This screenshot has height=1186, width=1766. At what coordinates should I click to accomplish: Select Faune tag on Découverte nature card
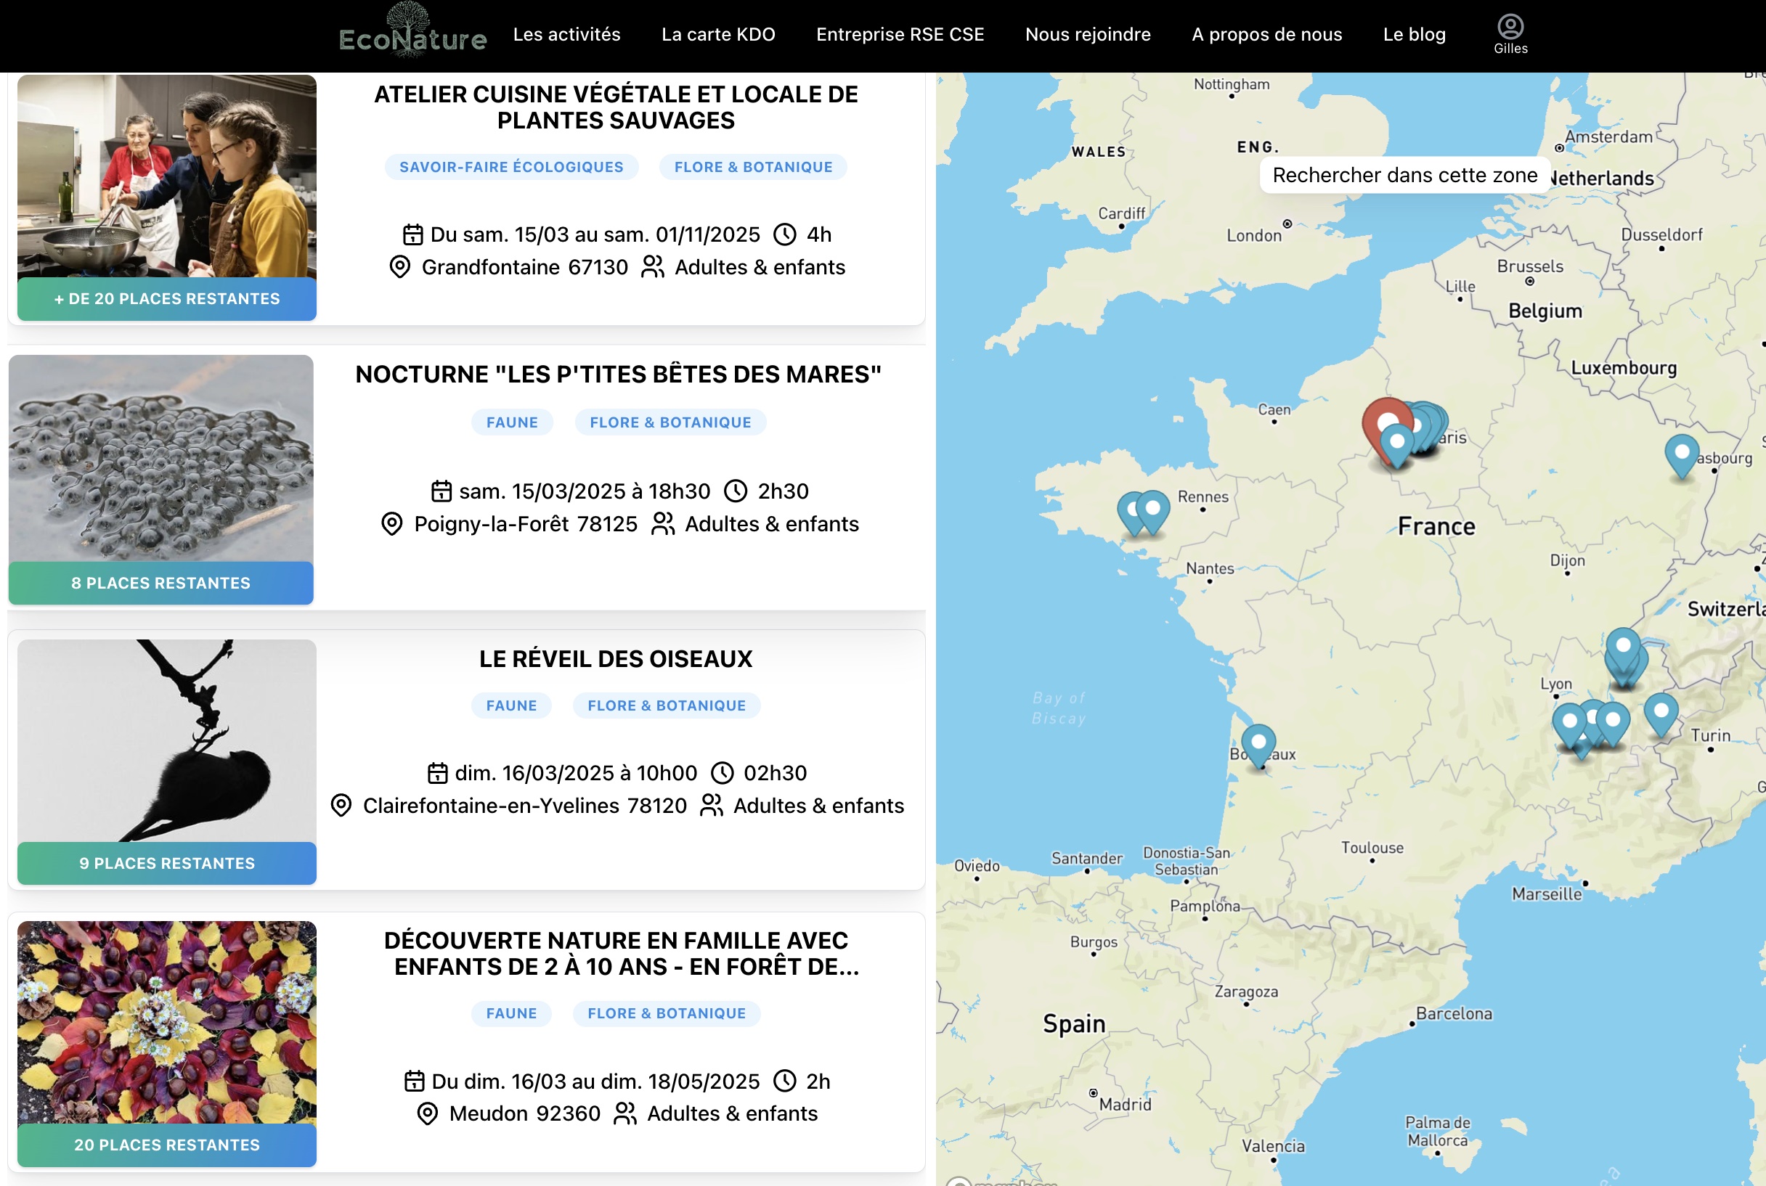point(511,1013)
